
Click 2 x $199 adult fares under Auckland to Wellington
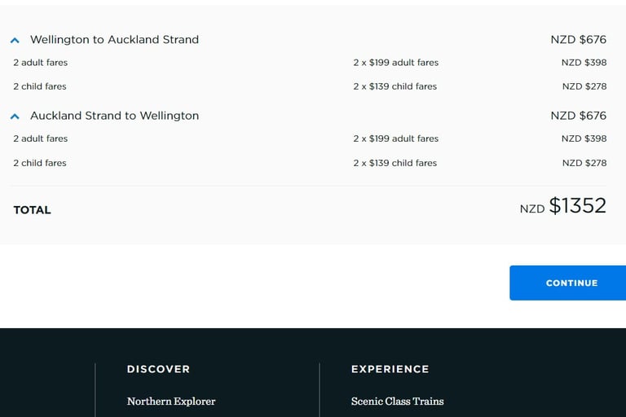pyautogui.click(x=395, y=139)
